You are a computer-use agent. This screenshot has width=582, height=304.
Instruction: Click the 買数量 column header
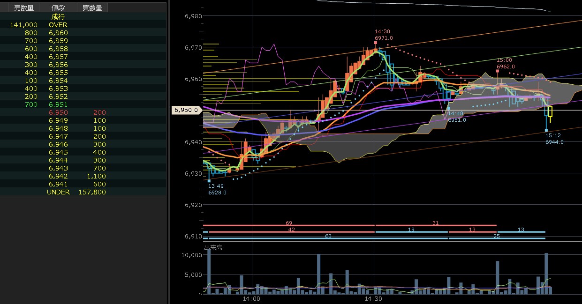[92, 7]
